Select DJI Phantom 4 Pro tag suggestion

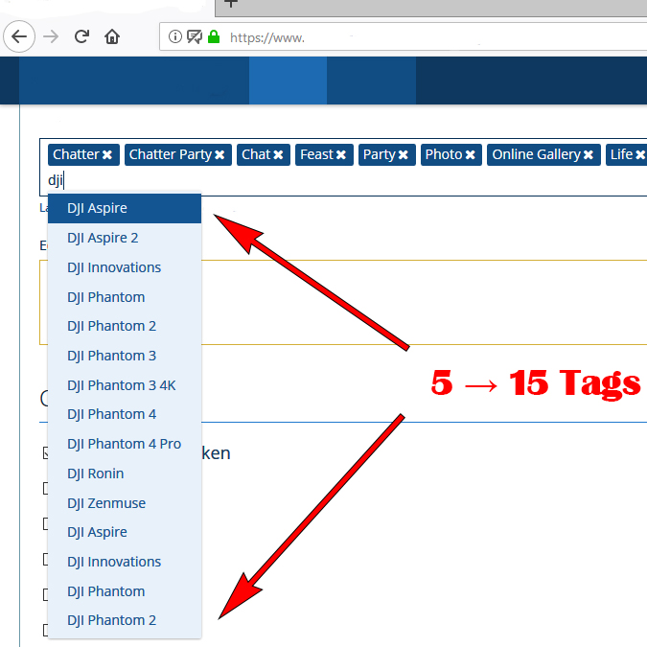[125, 444]
